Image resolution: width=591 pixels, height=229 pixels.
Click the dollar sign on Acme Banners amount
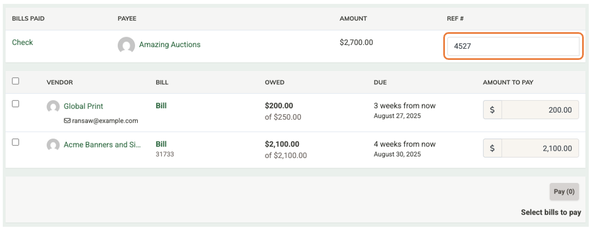492,148
